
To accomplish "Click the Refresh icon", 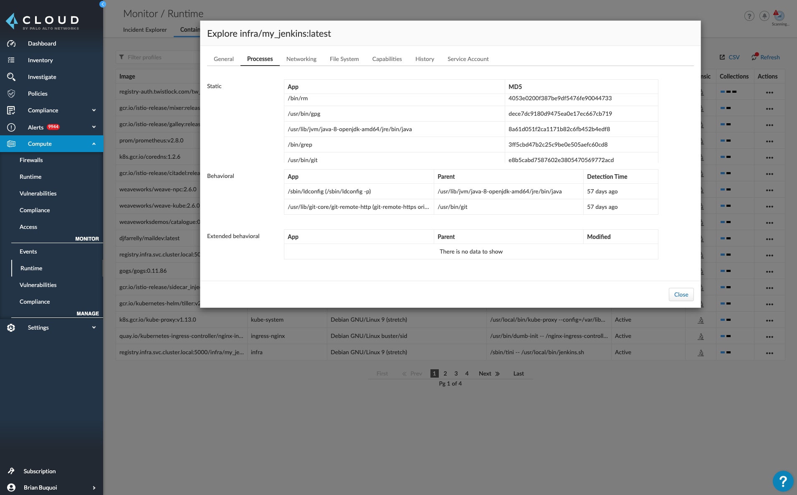I will (754, 57).
